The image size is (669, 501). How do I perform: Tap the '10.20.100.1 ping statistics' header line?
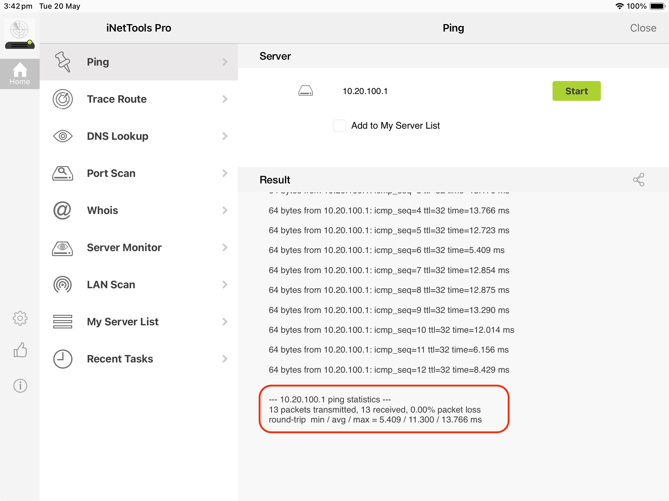pyautogui.click(x=330, y=400)
